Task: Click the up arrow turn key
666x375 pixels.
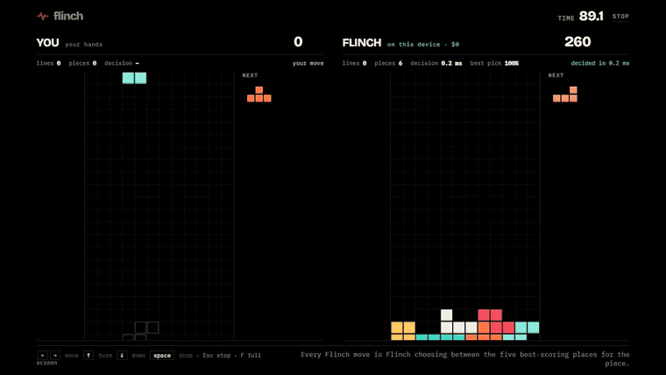Action: pyautogui.click(x=89, y=355)
